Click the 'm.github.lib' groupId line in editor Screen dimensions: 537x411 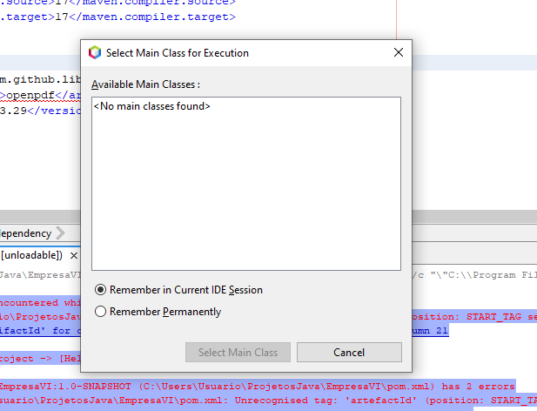(x=40, y=80)
